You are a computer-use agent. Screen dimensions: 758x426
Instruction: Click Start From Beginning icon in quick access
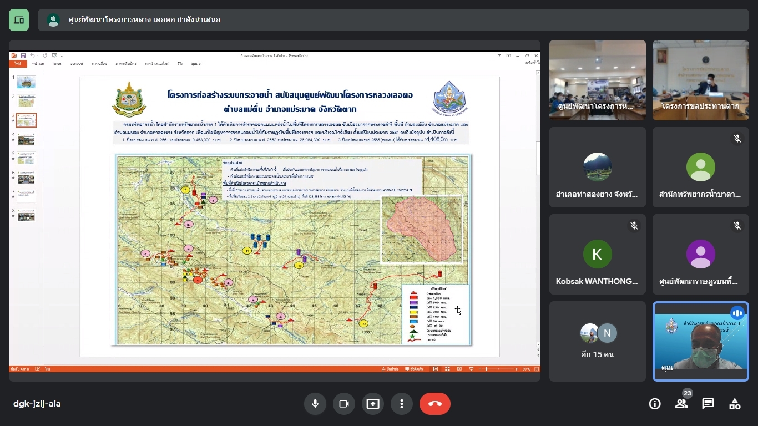click(54, 55)
